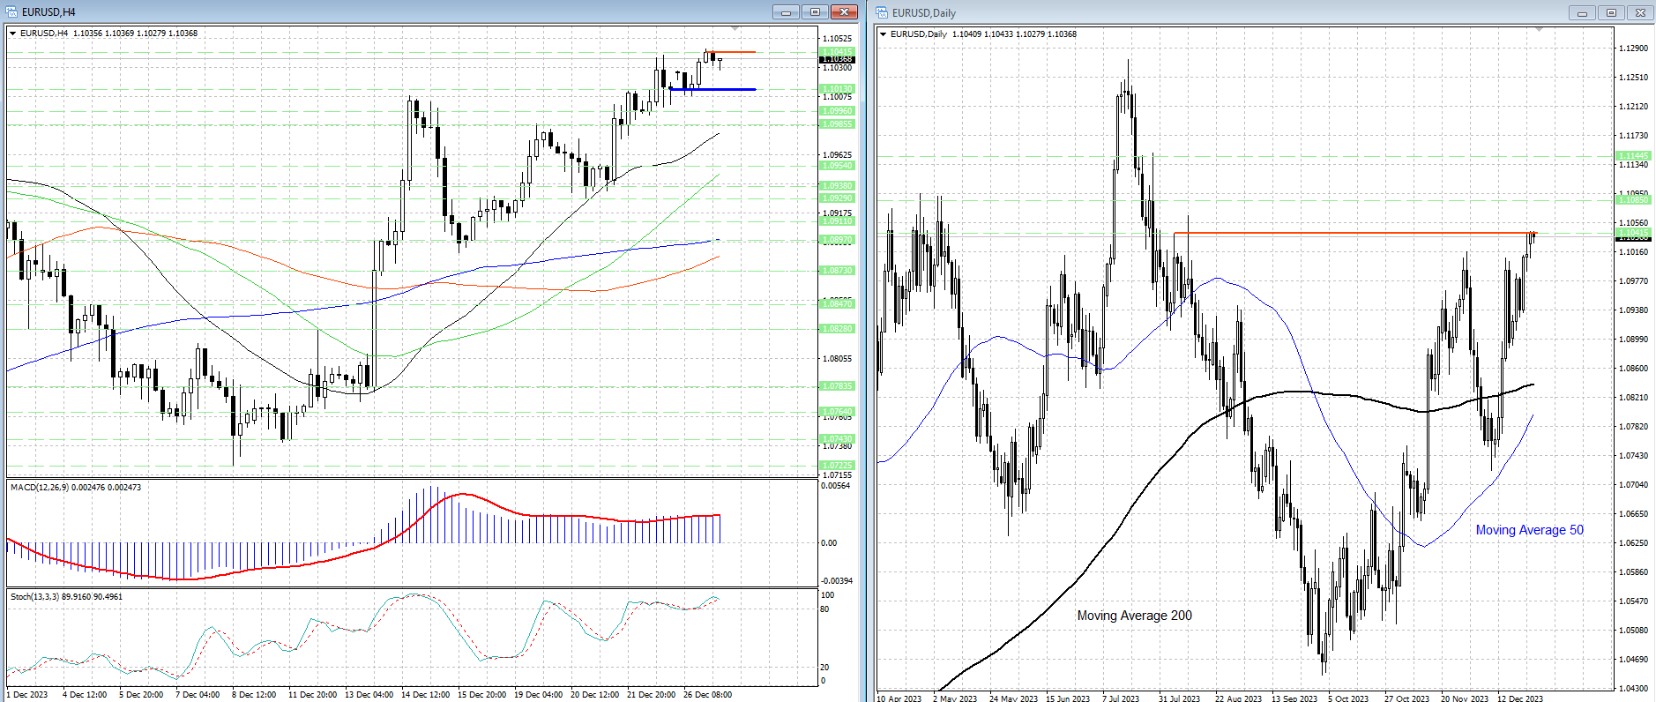This screenshot has height=702, width=1656.
Task: Expand the triangle arrow beside EURUSD,Daily label
Action: click(x=884, y=34)
